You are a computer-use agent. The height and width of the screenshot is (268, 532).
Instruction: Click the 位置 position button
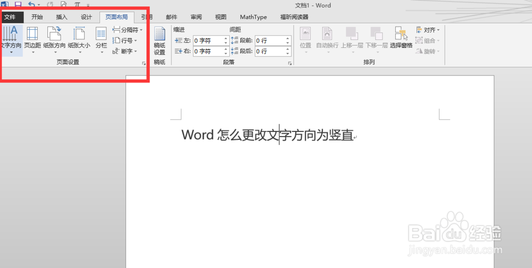(306, 40)
